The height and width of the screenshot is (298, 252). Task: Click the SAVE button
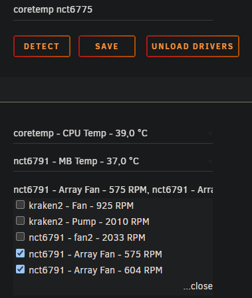(x=107, y=47)
